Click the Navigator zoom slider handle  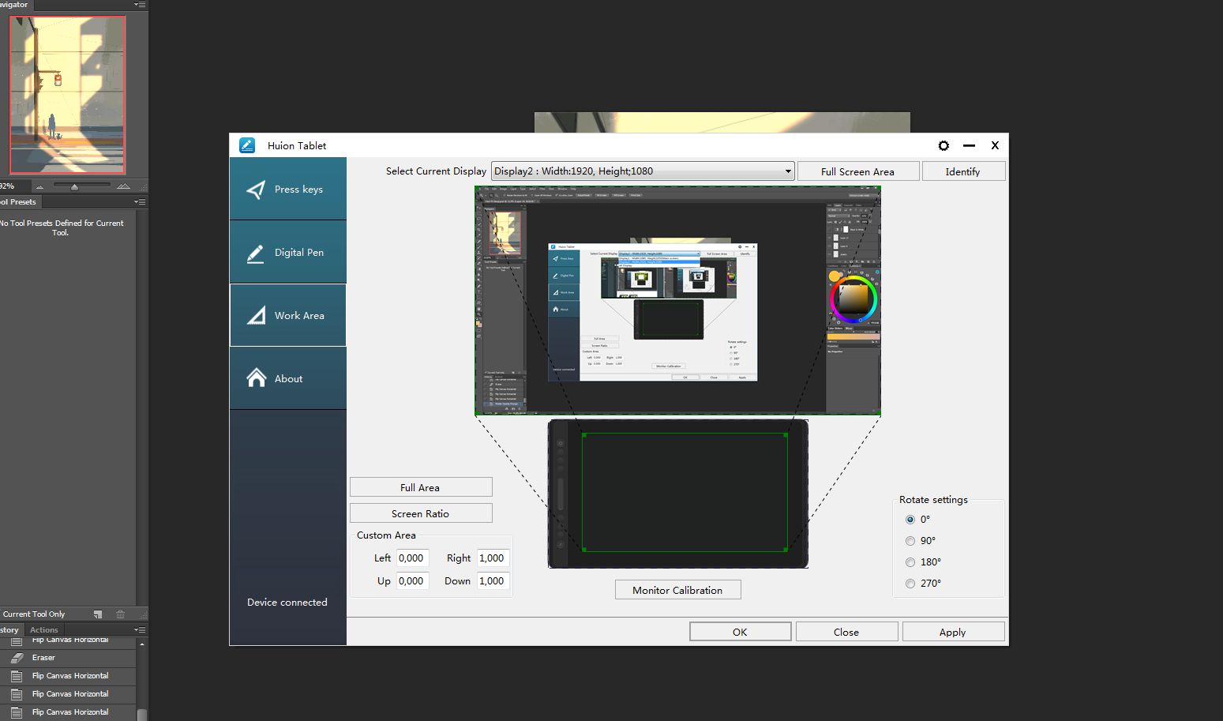click(74, 187)
